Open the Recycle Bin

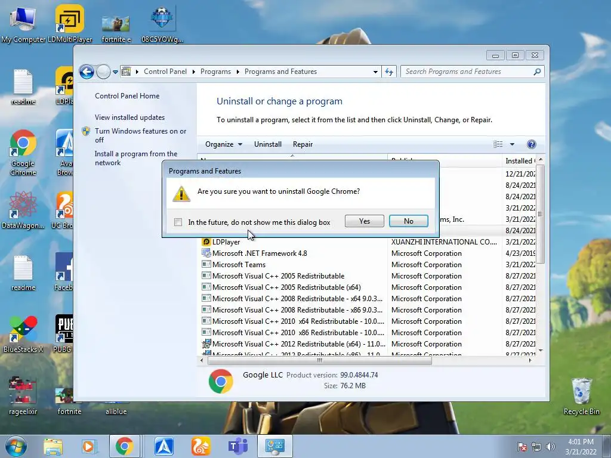coord(581,396)
